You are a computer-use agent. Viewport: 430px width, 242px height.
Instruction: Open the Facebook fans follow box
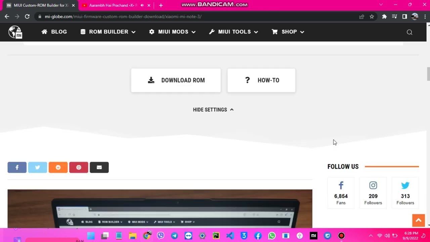point(341,193)
